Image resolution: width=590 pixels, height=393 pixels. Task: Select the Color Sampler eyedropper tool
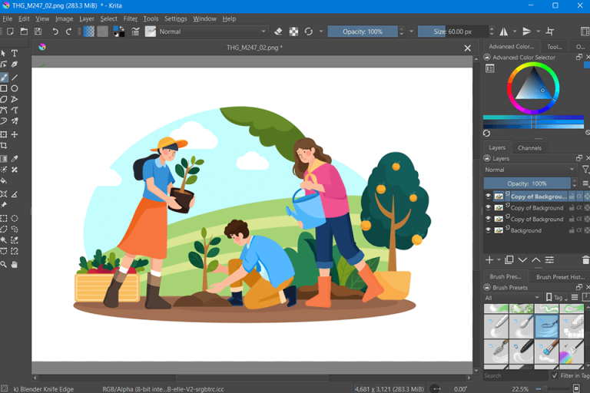click(15, 159)
